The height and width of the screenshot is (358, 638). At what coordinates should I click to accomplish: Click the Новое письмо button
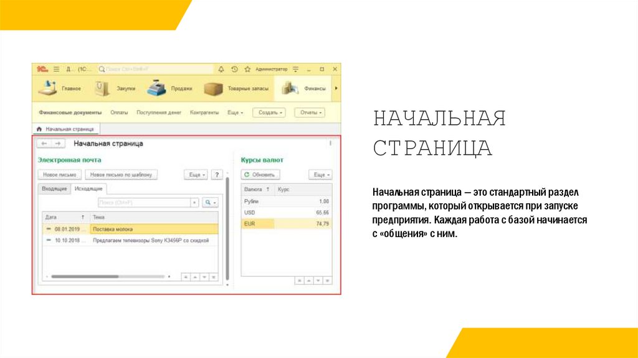[59, 175]
